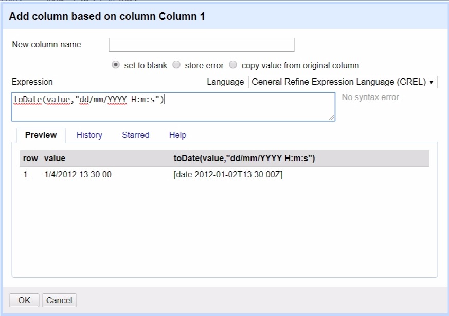Grab the expression box resize handle
The image size is (449, 316).
click(x=332, y=117)
